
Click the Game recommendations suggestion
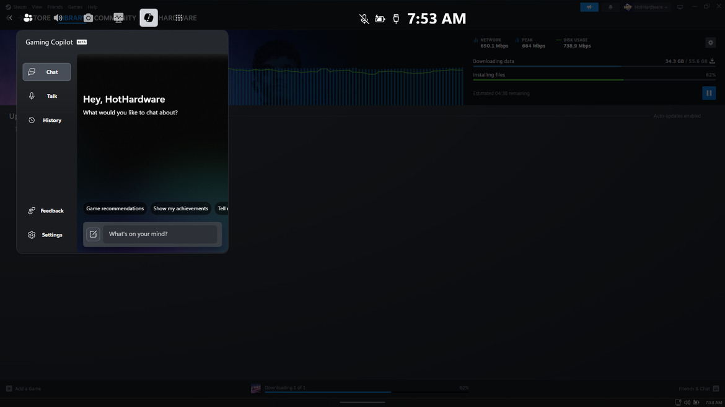click(x=115, y=208)
